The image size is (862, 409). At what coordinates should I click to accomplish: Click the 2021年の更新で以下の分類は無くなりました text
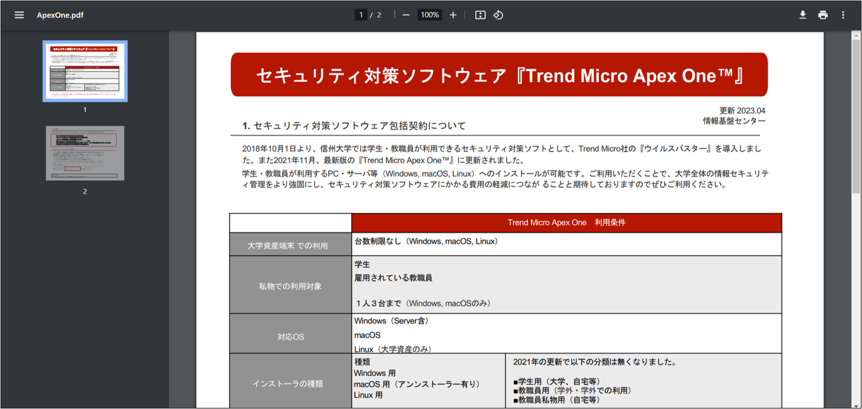(594, 362)
